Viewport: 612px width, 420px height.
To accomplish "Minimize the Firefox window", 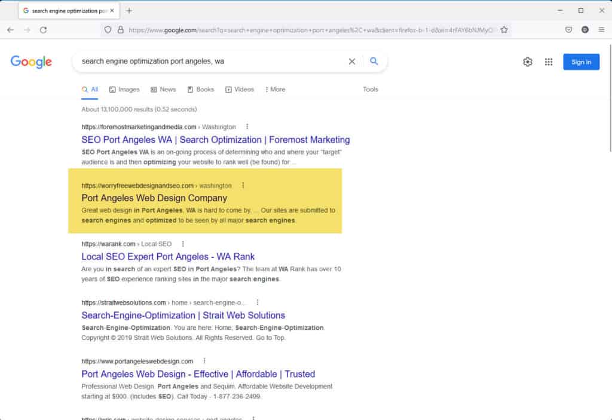I will coord(560,11).
